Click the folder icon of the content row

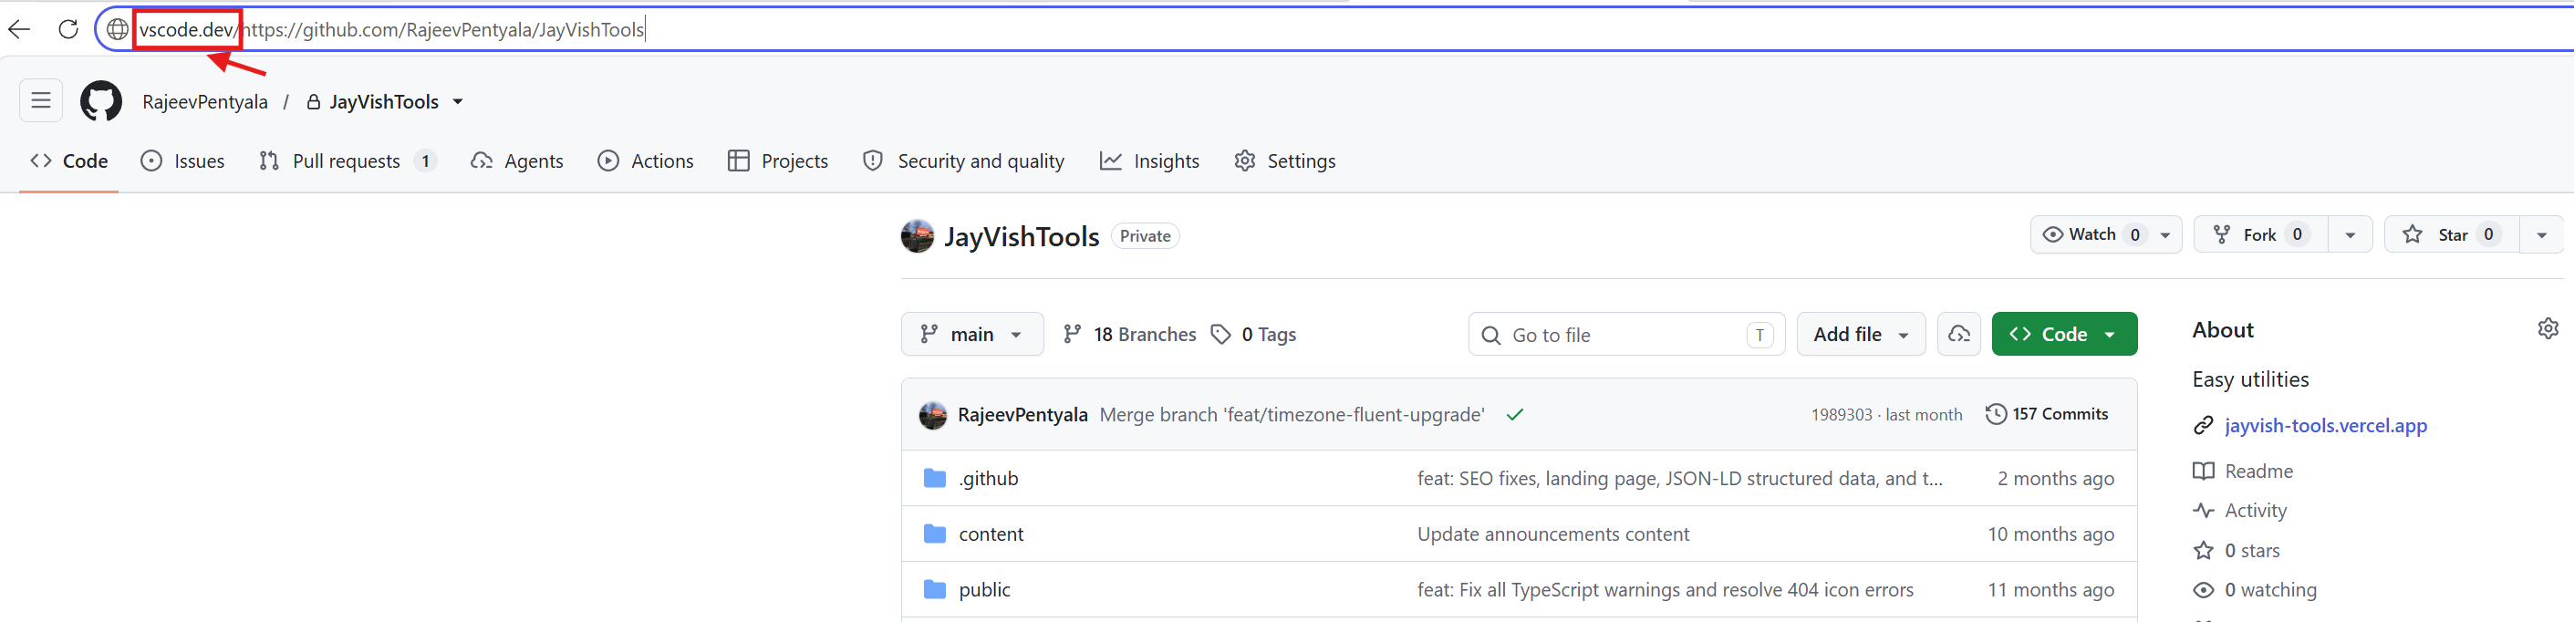click(x=934, y=534)
